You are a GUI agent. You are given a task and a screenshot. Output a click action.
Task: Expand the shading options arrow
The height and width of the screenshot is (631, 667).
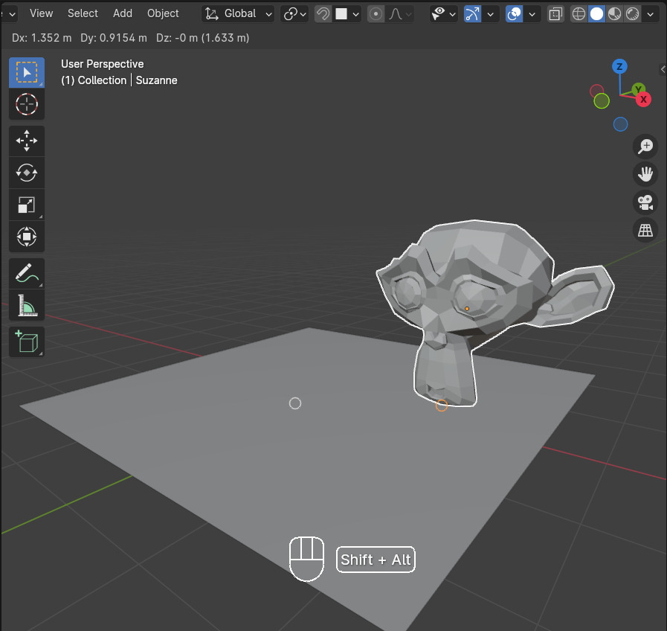tap(651, 14)
